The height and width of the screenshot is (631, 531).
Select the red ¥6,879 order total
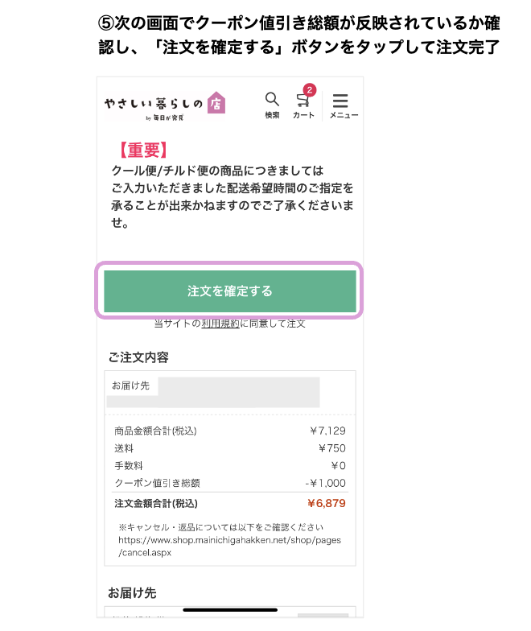326,504
